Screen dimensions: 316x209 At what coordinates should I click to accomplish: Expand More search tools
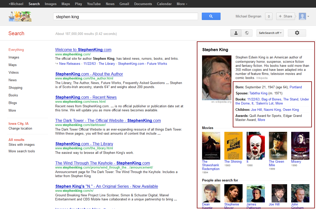click(x=22, y=151)
